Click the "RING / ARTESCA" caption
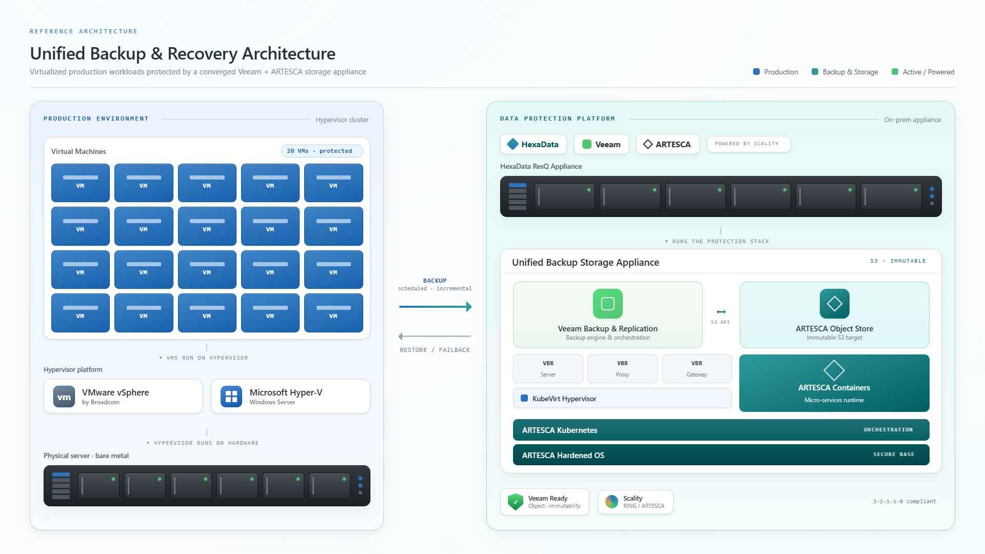The height and width of the screenshot is (554, 985). click(644, 506)
